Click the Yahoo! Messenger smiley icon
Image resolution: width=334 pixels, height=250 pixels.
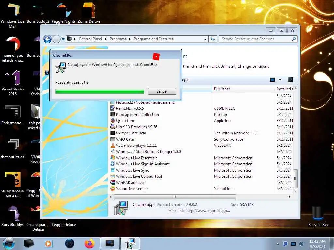(x=113, y=188)
